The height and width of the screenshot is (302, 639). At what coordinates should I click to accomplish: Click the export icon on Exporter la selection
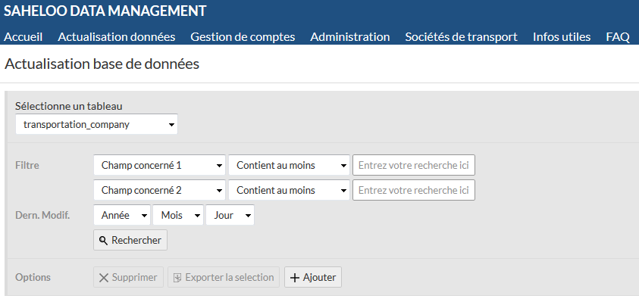click(177, 278)
